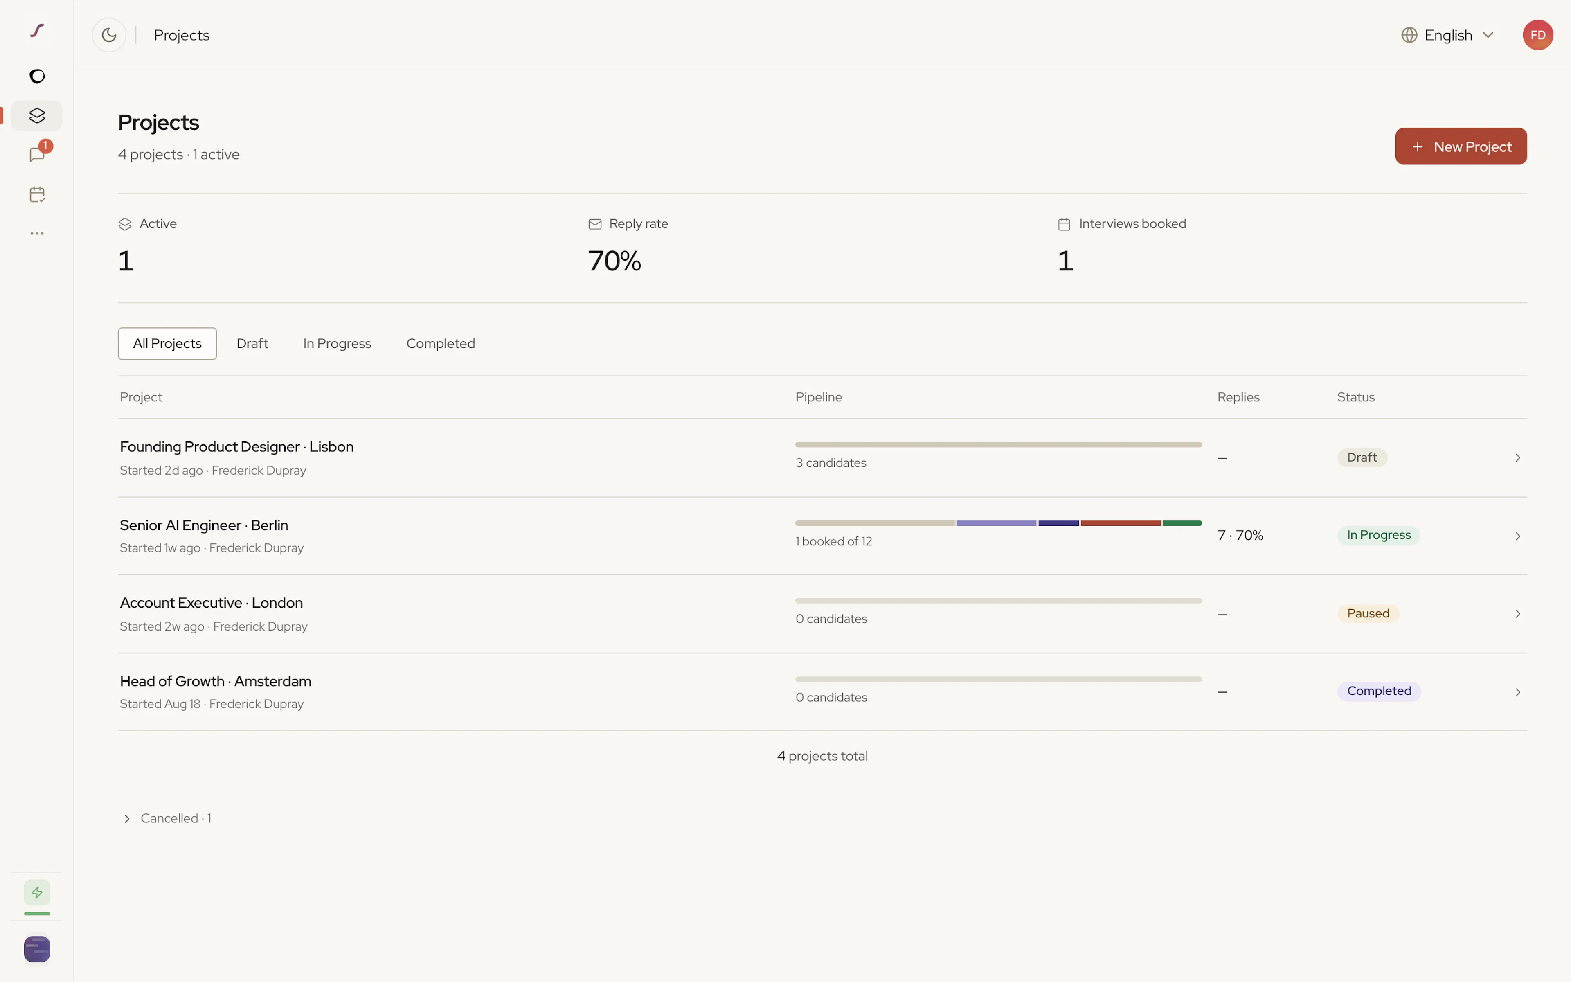Viewport: 1571px width, 982px height.
Task: Click the three-dots more icon in sidebar
Action: tap(37, 233)
